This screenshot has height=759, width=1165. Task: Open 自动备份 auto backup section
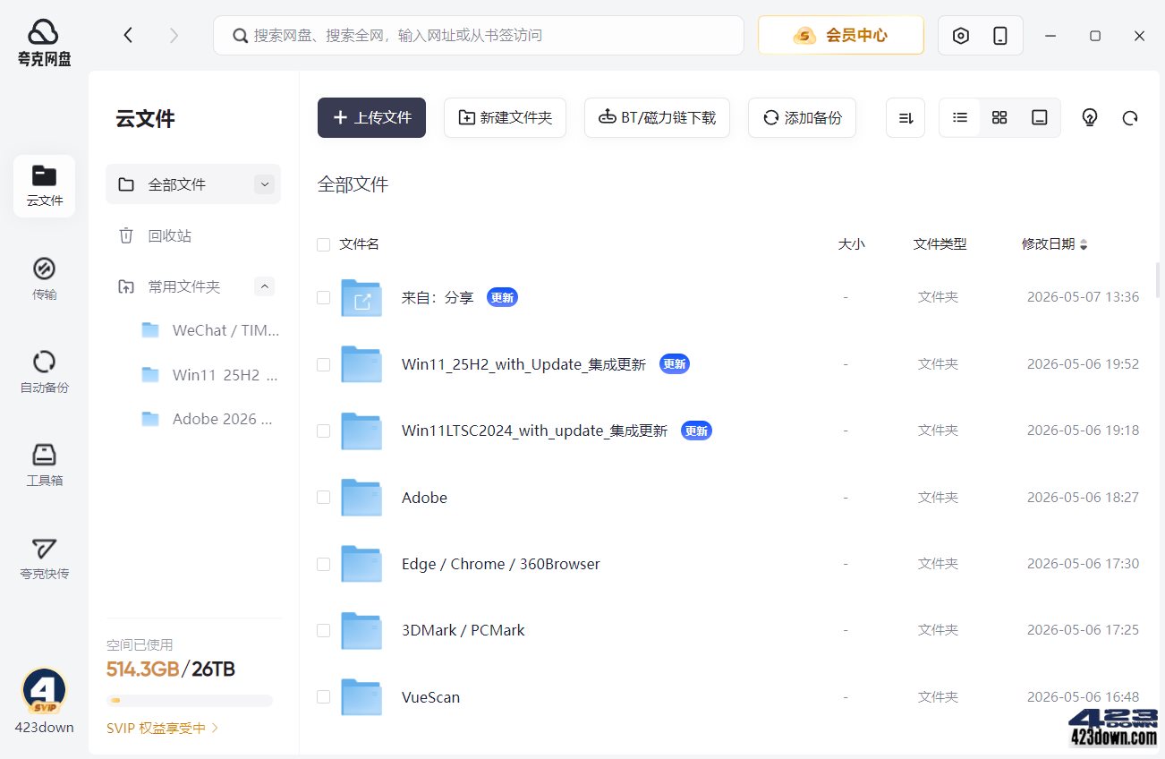click(x=44, y=371)
